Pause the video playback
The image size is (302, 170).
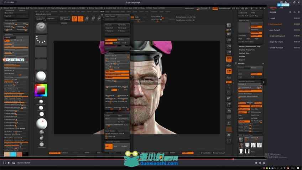pos(4,163)
